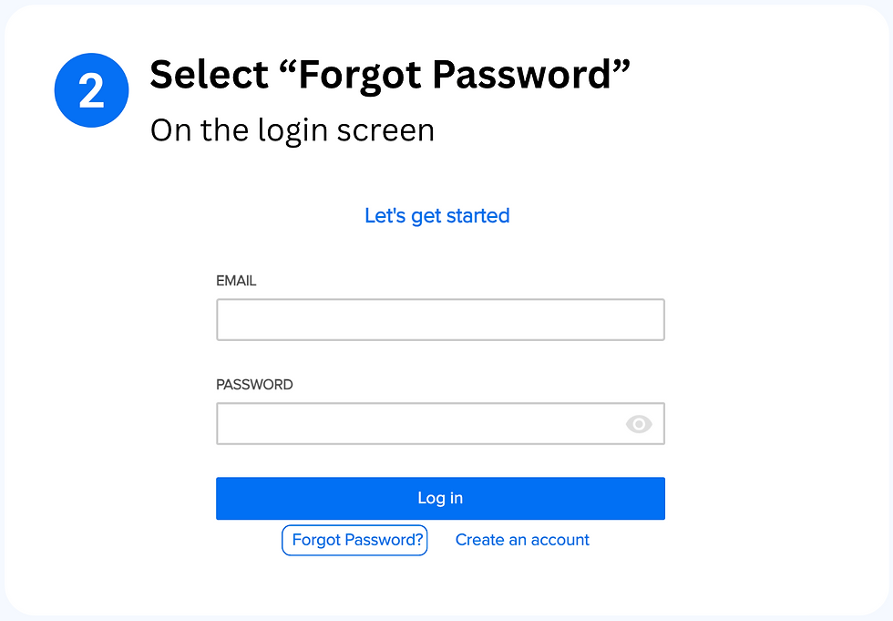The height and width of the screenshot is (621, 893).
Task: Place the cursor in the password text box
Action: pos(440,424)
